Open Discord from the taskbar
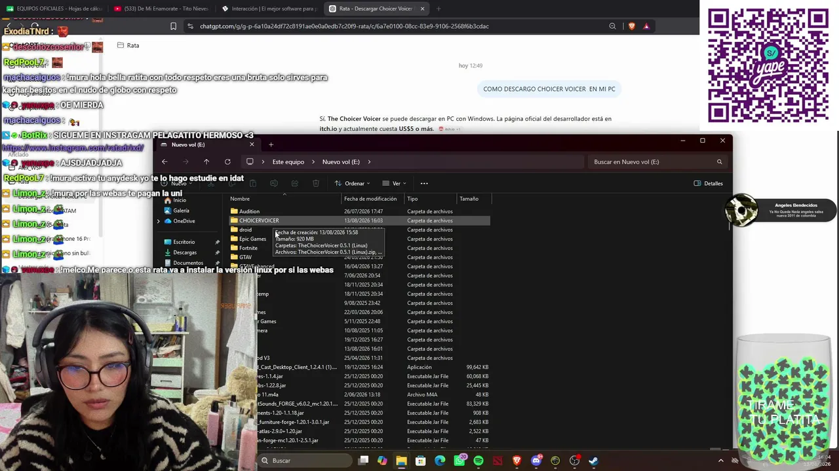Screen dimensions: 839x471 tap(536, 461)
